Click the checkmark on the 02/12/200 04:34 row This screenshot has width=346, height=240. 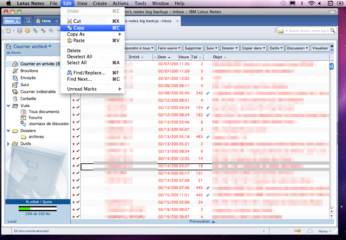pos(78,107)
